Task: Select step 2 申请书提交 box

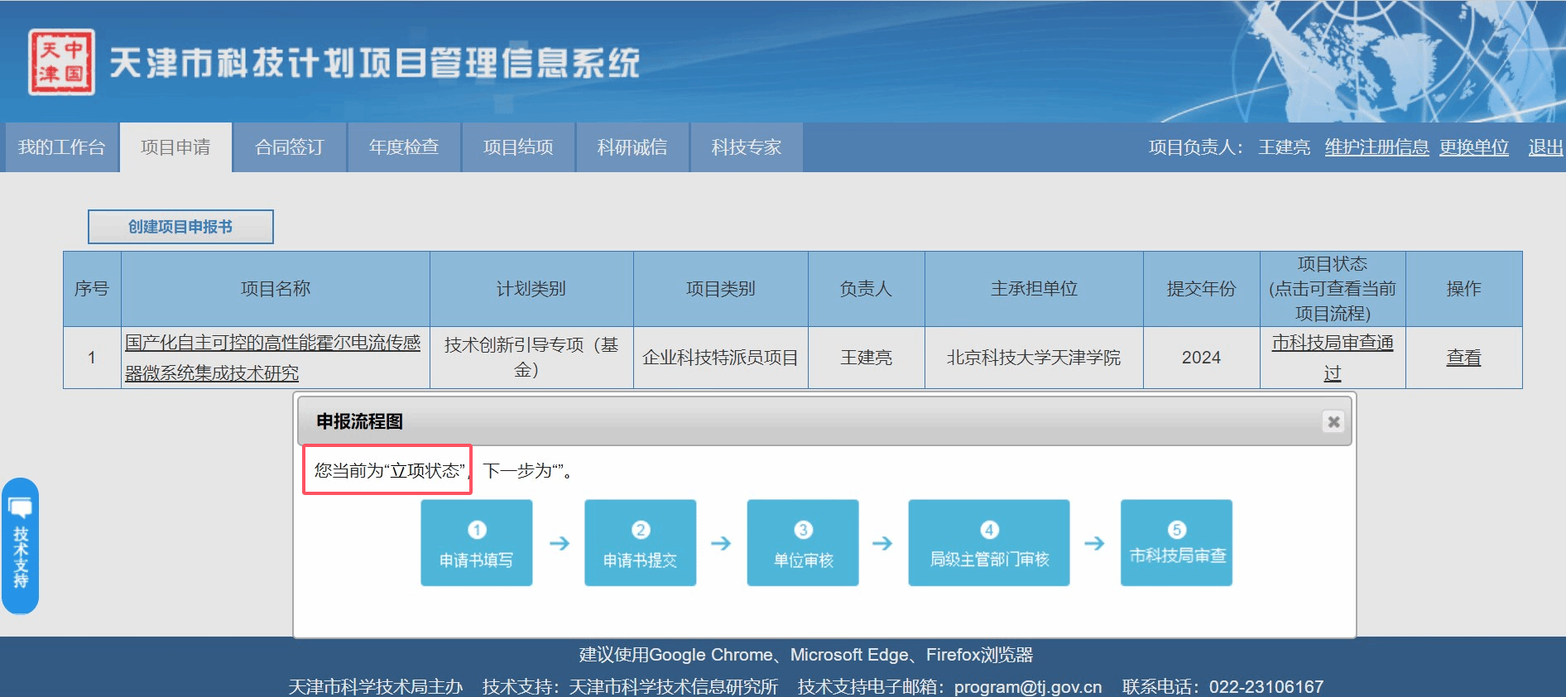Action: 640,543
